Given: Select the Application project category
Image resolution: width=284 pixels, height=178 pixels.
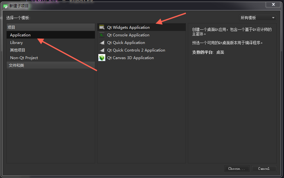Looking at the screenshot, I should pyautogui.click(x=51, y=35).
